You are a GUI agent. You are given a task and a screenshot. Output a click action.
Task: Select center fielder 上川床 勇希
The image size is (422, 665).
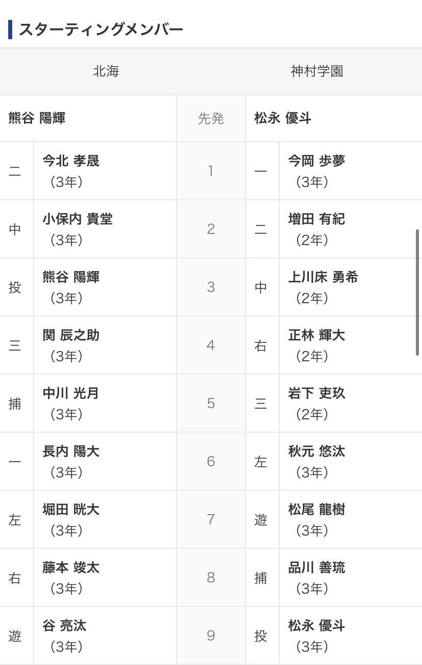323,277
